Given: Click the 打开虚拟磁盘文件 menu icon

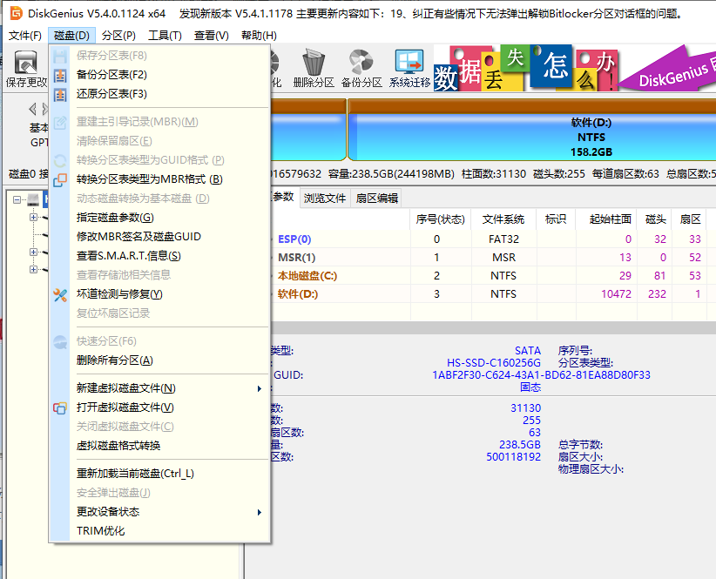Looking at the screenshot, I should [59, 407].
